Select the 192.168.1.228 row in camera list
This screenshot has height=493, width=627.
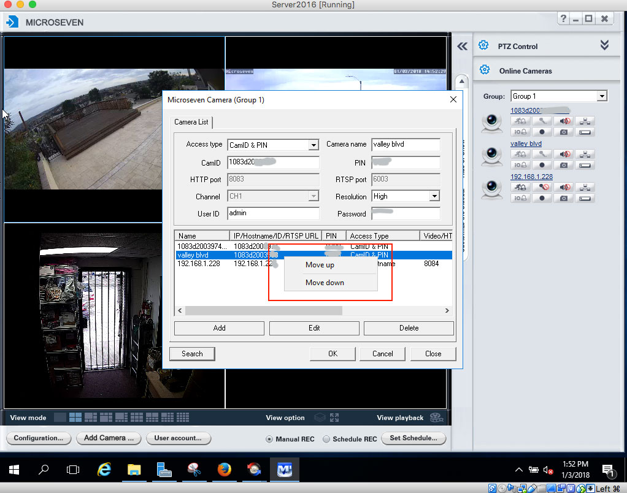tap(314, 264)
